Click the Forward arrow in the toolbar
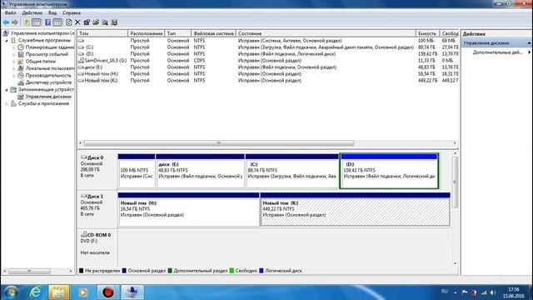 click(x=15, y=22)
